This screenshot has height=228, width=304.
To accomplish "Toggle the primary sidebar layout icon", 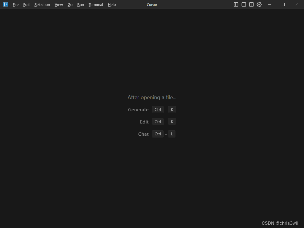I will point(236,4).
